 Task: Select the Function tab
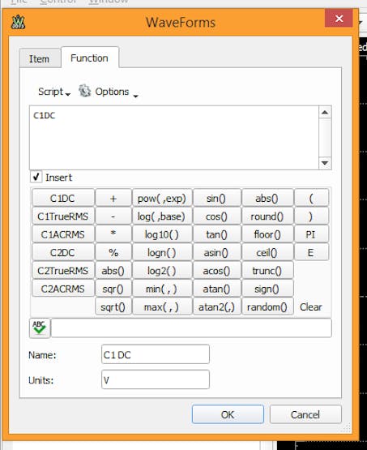[x=89, y=58]
